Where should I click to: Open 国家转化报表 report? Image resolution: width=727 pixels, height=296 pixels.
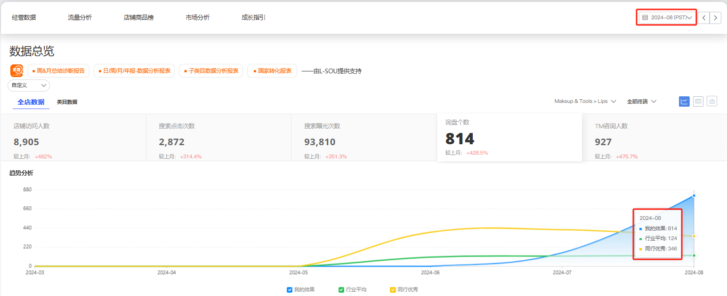pos(272,71)
